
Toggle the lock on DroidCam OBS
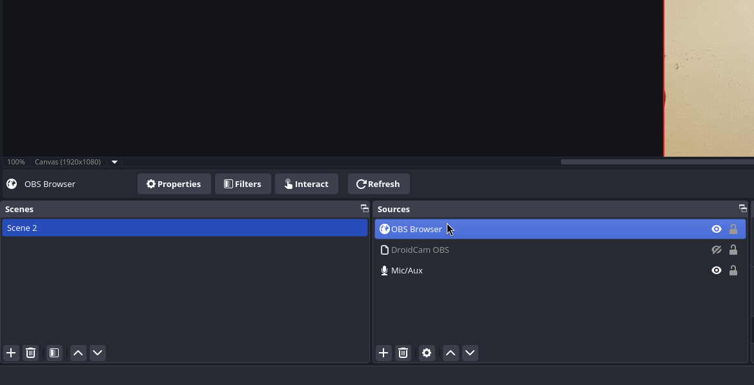(733, 250)
